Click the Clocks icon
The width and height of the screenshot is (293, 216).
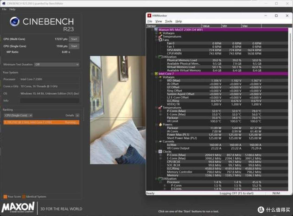[x=160, y=151]
